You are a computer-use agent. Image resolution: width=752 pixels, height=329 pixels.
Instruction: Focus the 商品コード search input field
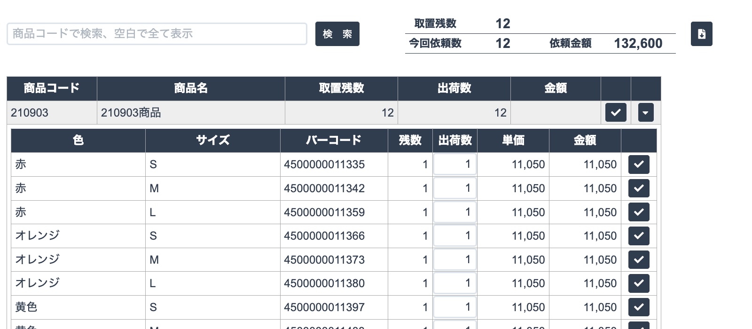157,34
